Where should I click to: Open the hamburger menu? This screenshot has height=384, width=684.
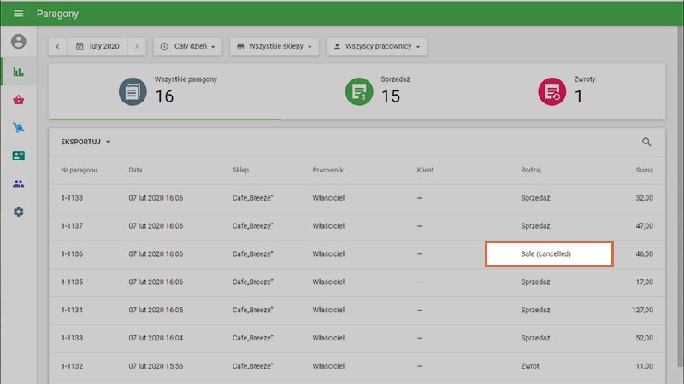(18, 14)
